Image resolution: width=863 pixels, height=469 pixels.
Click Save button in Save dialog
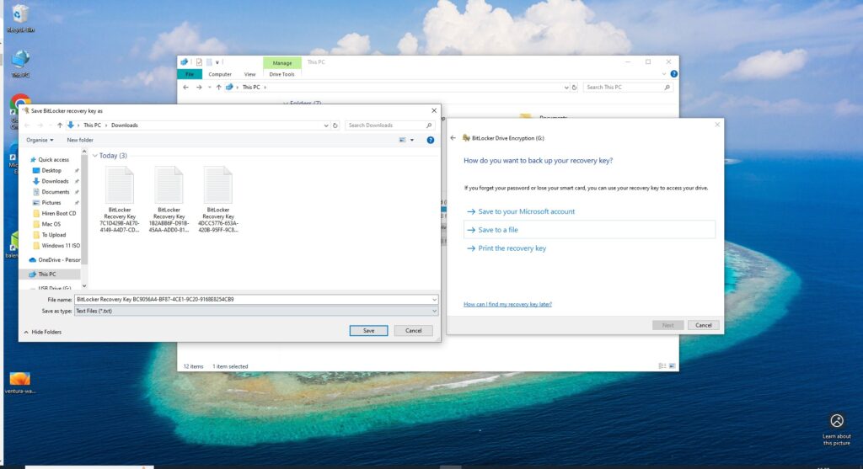tap(368, 330)
